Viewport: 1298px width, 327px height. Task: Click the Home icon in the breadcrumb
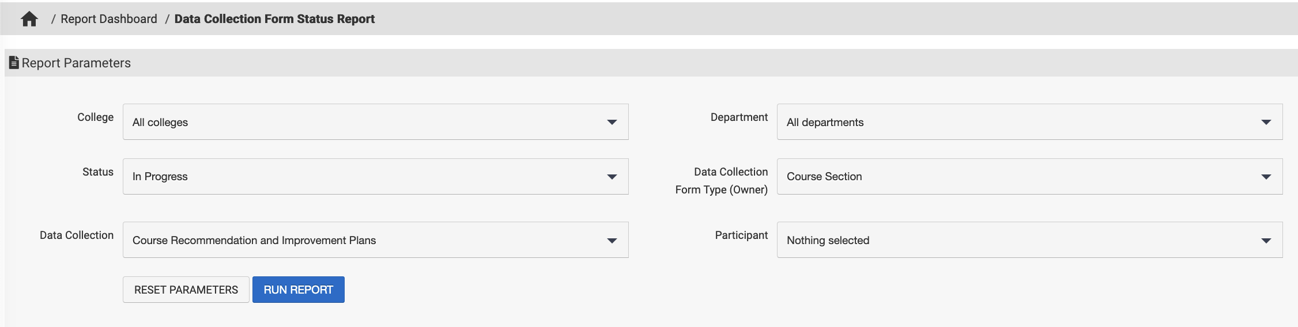coord(29,19)
